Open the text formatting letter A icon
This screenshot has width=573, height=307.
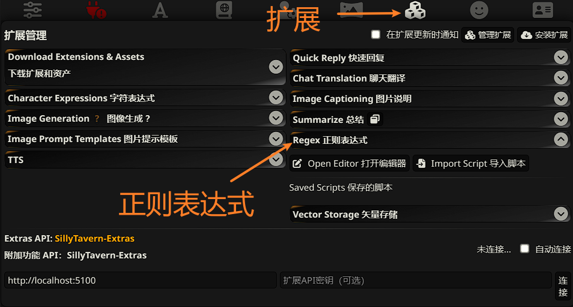160,10
